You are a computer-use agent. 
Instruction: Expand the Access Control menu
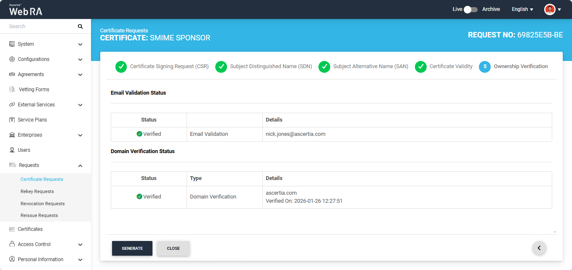pyautogui.click(x=80, y=244)
